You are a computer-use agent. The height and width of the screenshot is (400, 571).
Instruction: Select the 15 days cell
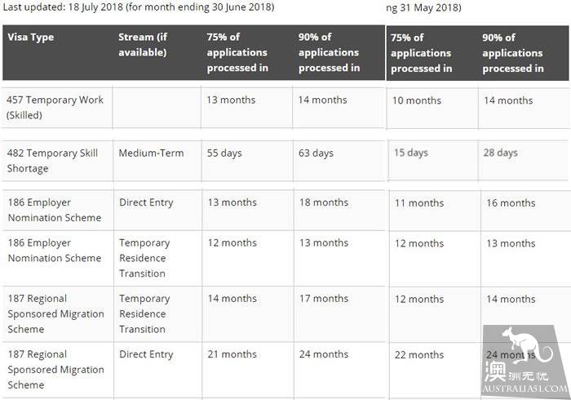433,160
